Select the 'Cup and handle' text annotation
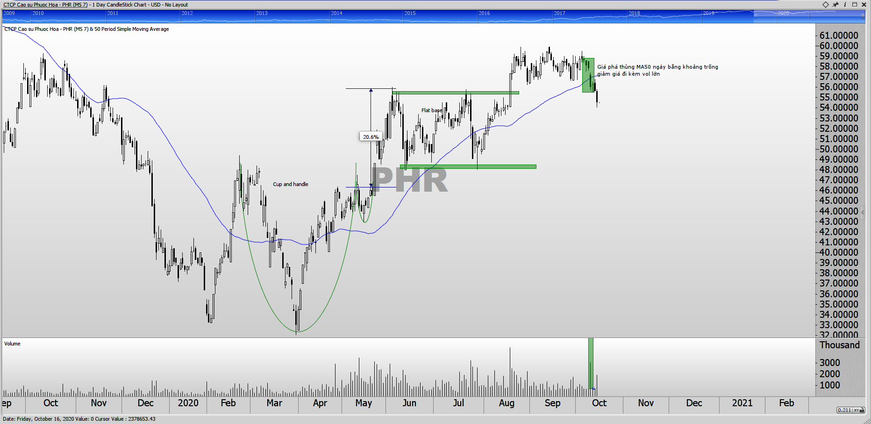 click(x=290, y=184)
